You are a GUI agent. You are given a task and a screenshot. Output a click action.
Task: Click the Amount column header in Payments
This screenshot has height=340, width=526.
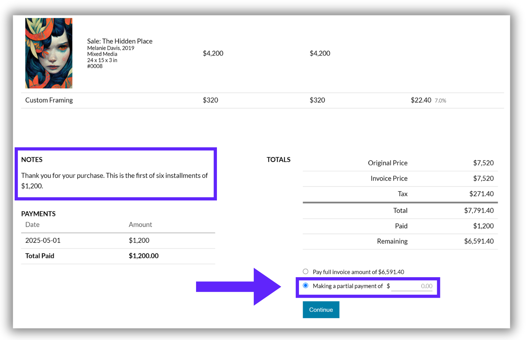click(140, 224)
